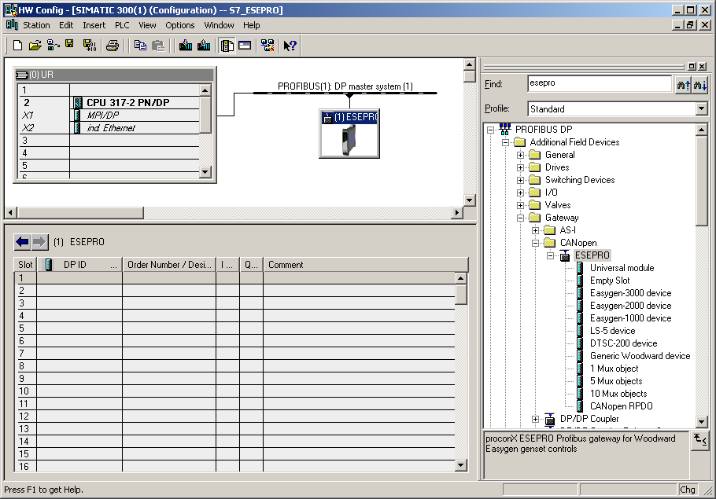Expand the Switching Devices folder
The image size is (716, 499).
click(x=520, y=180)
